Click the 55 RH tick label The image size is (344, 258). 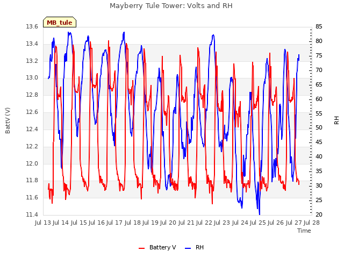(x=319, y=113)
